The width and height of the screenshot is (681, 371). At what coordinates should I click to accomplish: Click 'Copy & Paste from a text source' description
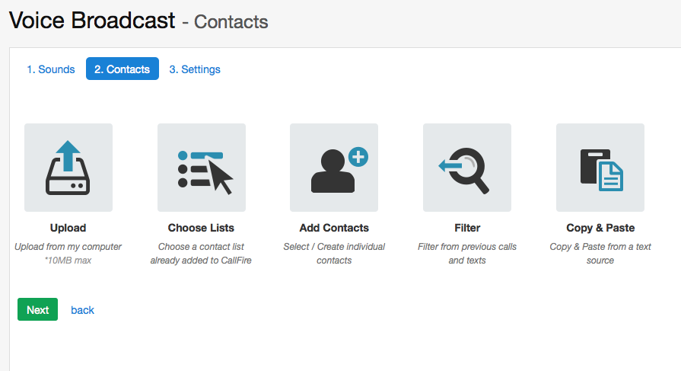tap(600, 254)
